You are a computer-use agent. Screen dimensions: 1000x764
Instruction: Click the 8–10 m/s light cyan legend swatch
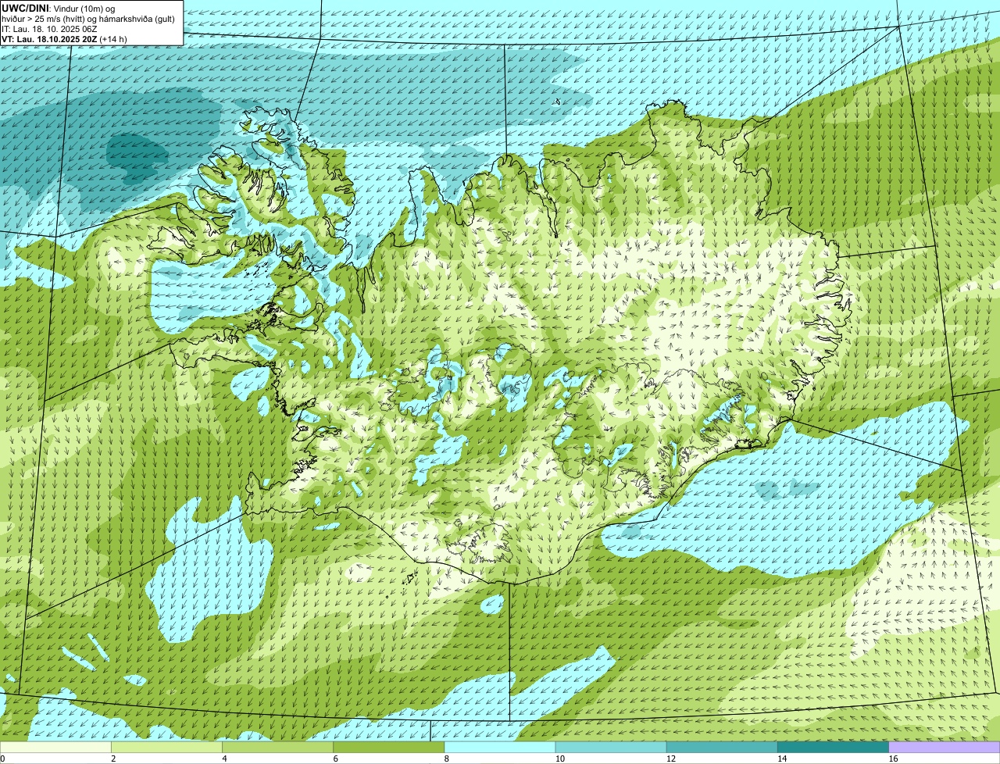coord(500,747)
